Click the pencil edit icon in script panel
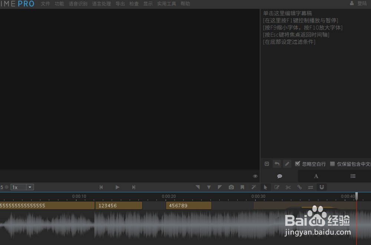Viewport: 371px width, 245px height. pyautogui.click(x=287, y=164)
